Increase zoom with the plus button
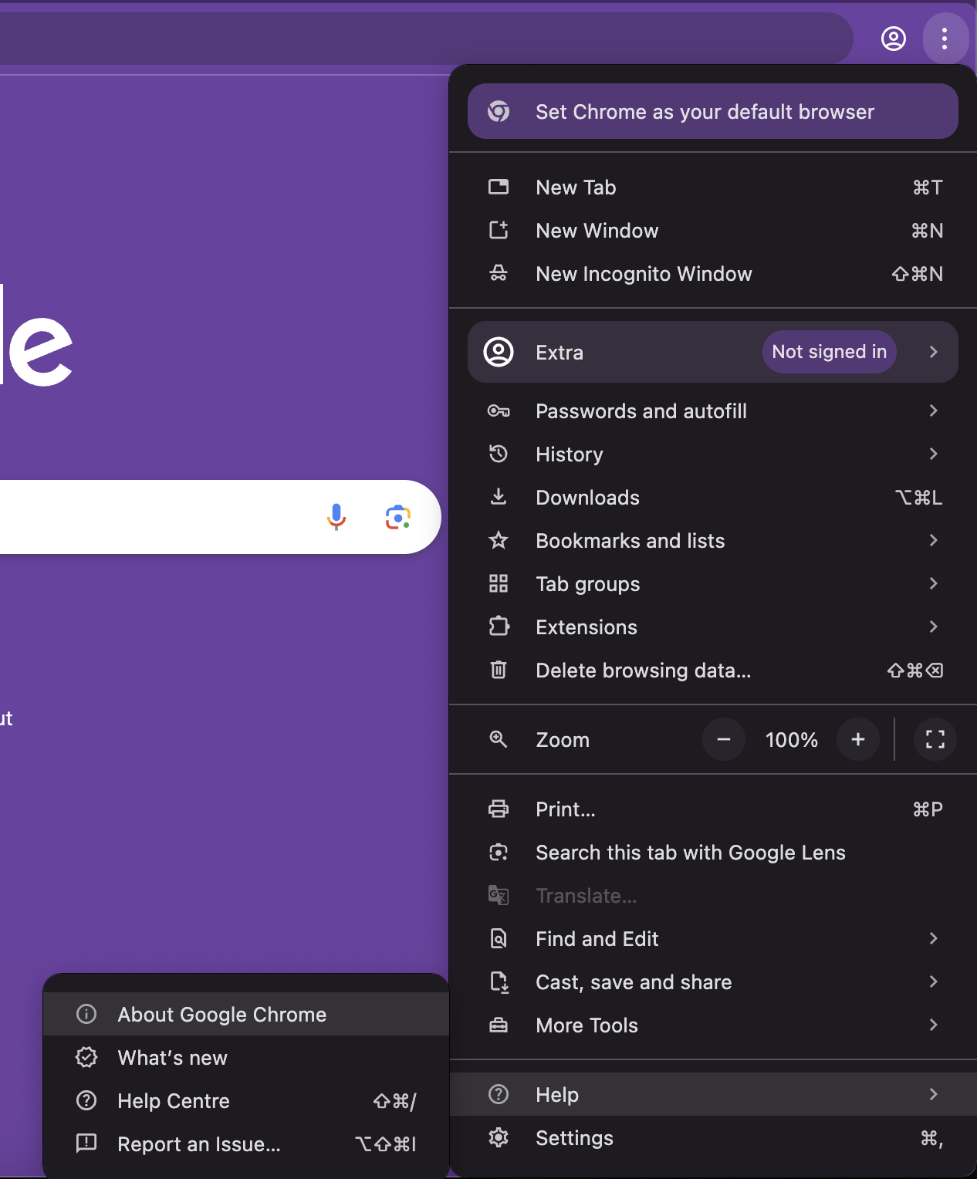Image resolution: width=977 pixels, height=1179 pixels. [x=858, y=739]
